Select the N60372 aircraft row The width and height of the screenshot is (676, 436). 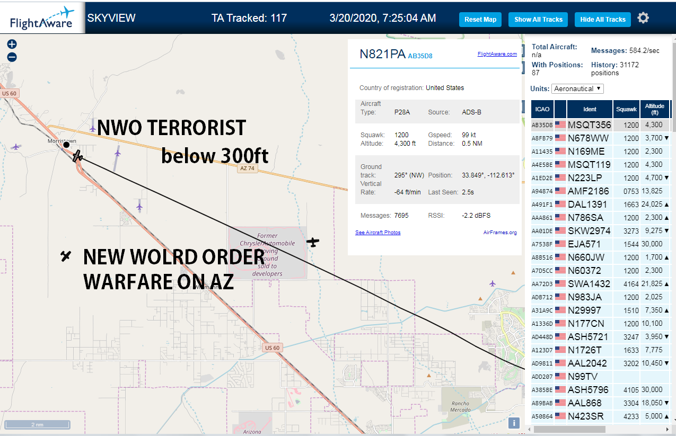click(x=600, y=271)
